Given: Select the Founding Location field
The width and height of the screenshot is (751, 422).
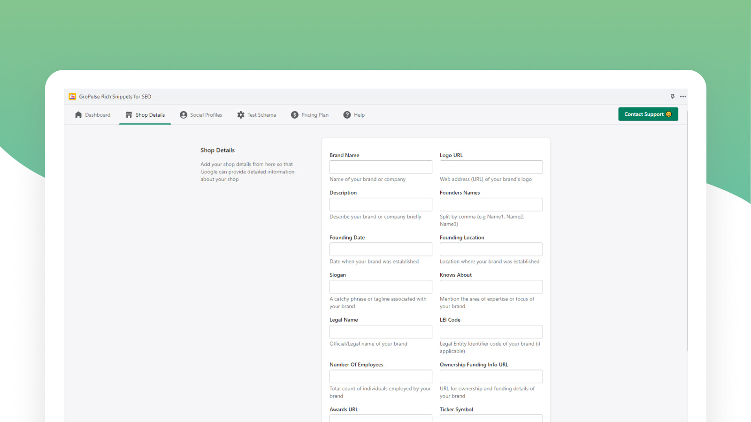Looking at the screenshot, I should (491, 249).
